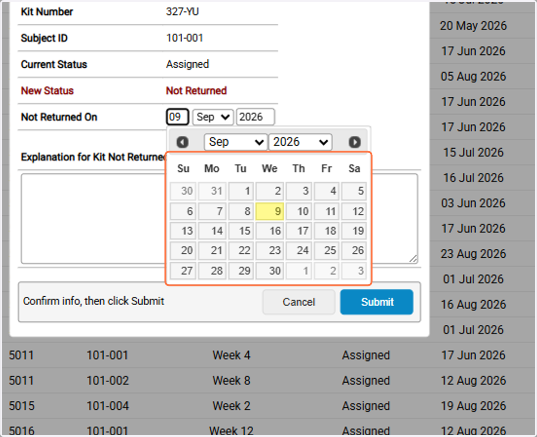Click date 23 Aug 2026 in background table
Viewport: 537px width, 437px height.
[x=473, y=254]
